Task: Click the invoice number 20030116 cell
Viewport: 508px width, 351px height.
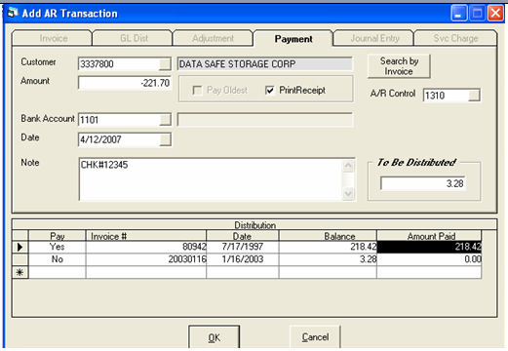Action: tap(146, 259)
